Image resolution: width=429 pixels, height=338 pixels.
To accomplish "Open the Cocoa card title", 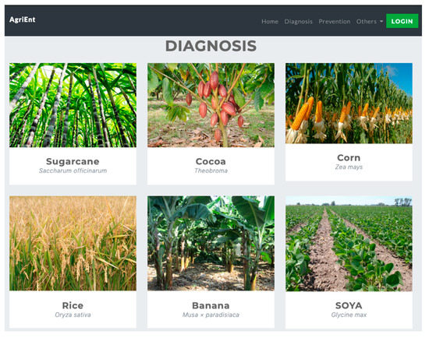I will pyautogui.click(x=211, y=161).
